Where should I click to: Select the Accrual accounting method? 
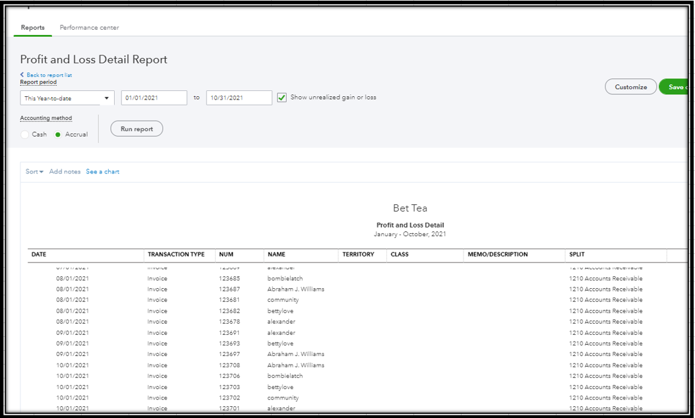click(x=57, y=134)
